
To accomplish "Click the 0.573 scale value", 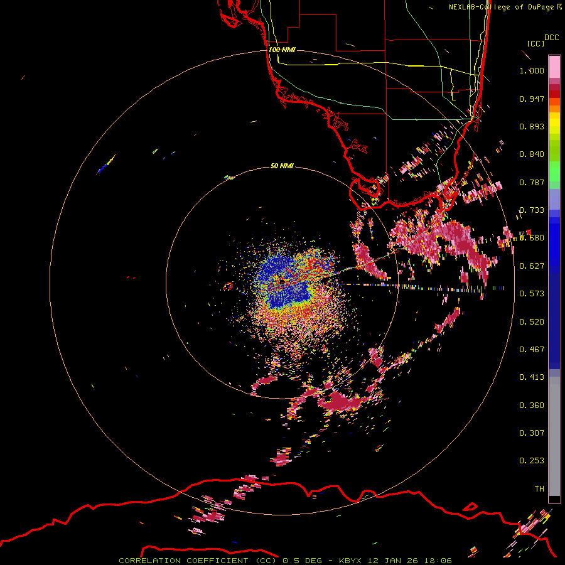I will [532, 294].
